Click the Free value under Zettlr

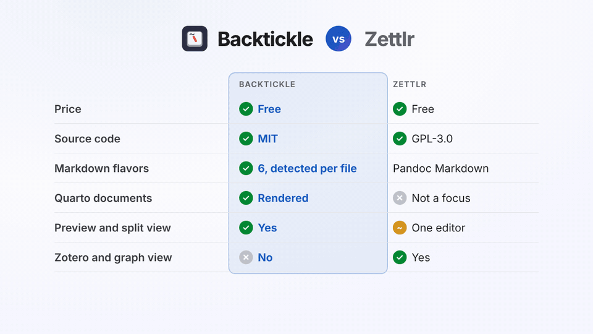(x=423, y=109)
